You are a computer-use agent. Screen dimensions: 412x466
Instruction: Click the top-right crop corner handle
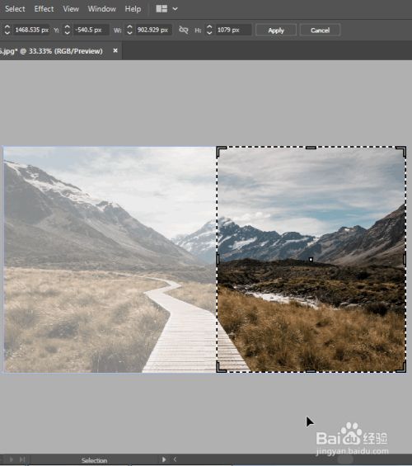(401, 151)
